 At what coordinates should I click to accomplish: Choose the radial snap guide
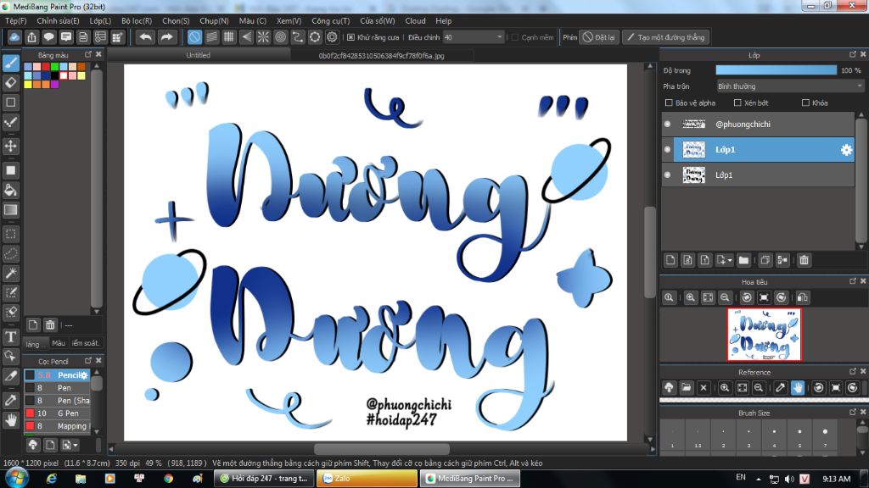pos(263,37)
